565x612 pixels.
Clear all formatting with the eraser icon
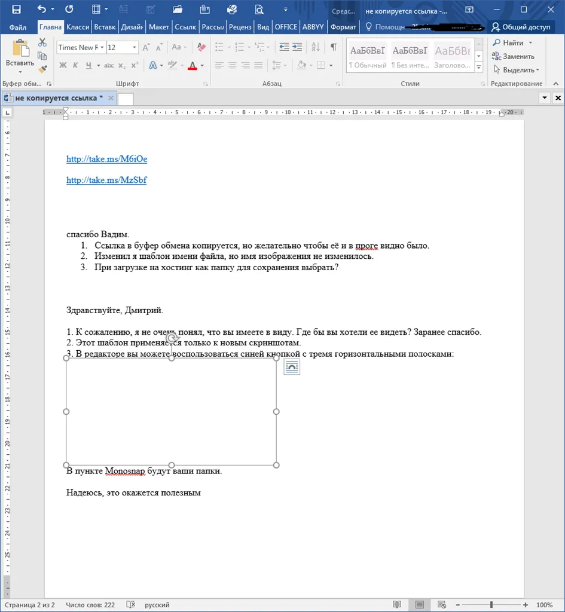[201, 47]
